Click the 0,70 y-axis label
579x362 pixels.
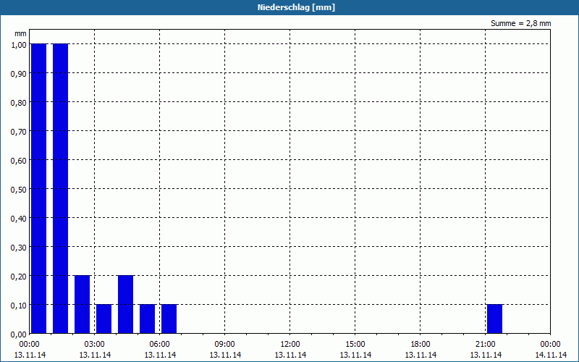tap(19, 132)
